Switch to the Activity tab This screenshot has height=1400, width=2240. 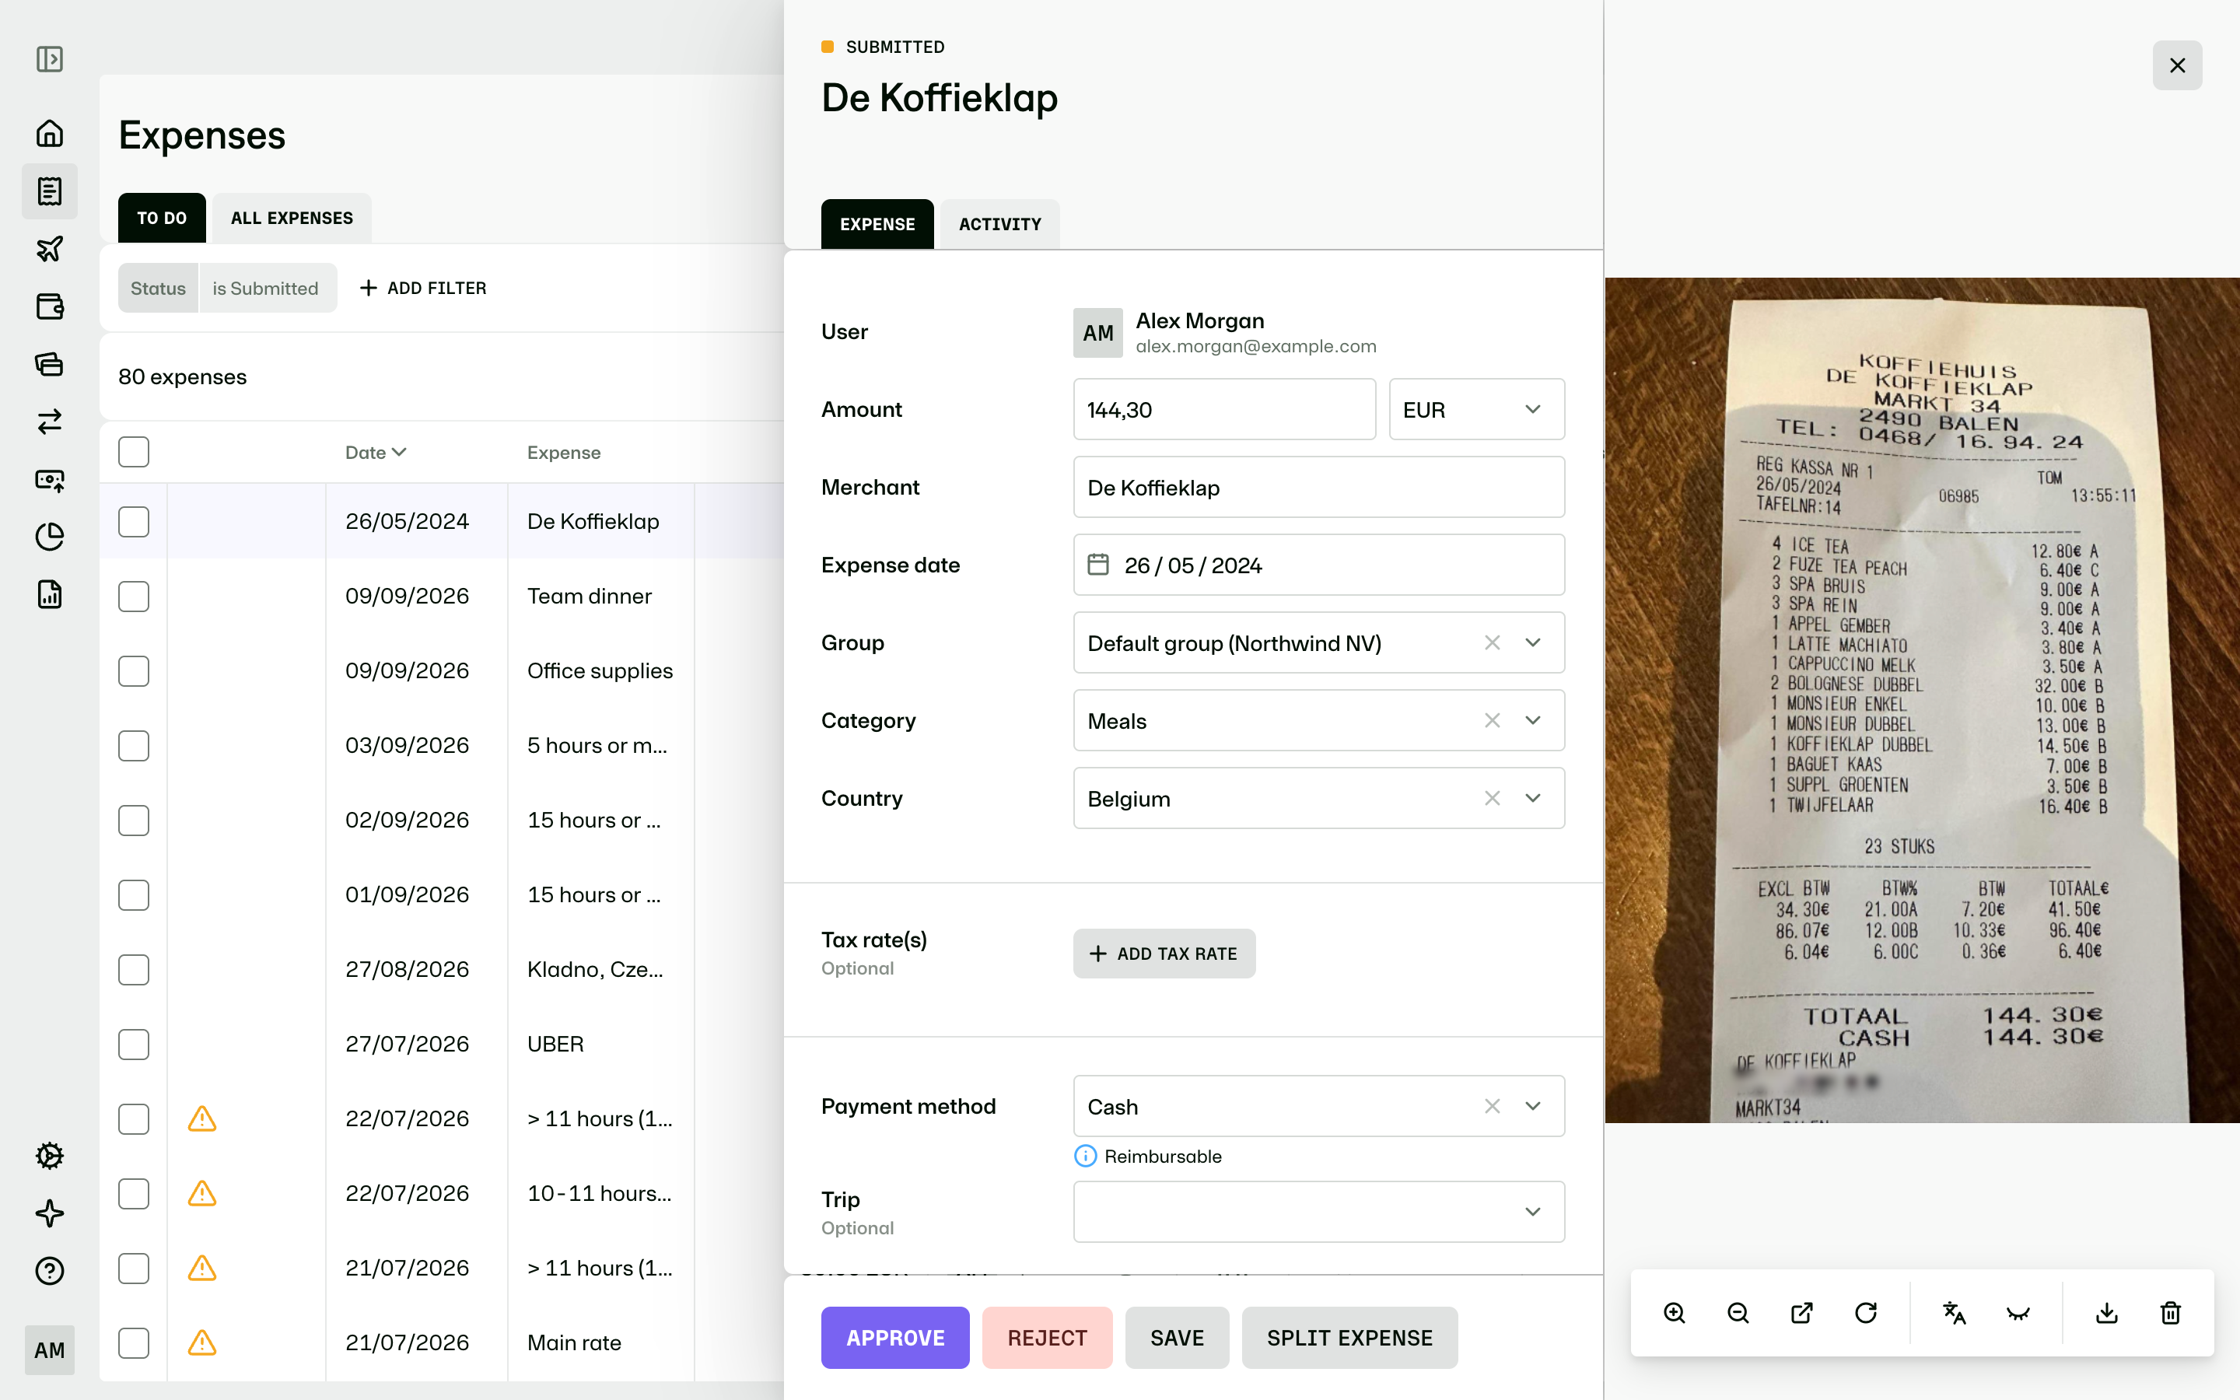(999, 224)
